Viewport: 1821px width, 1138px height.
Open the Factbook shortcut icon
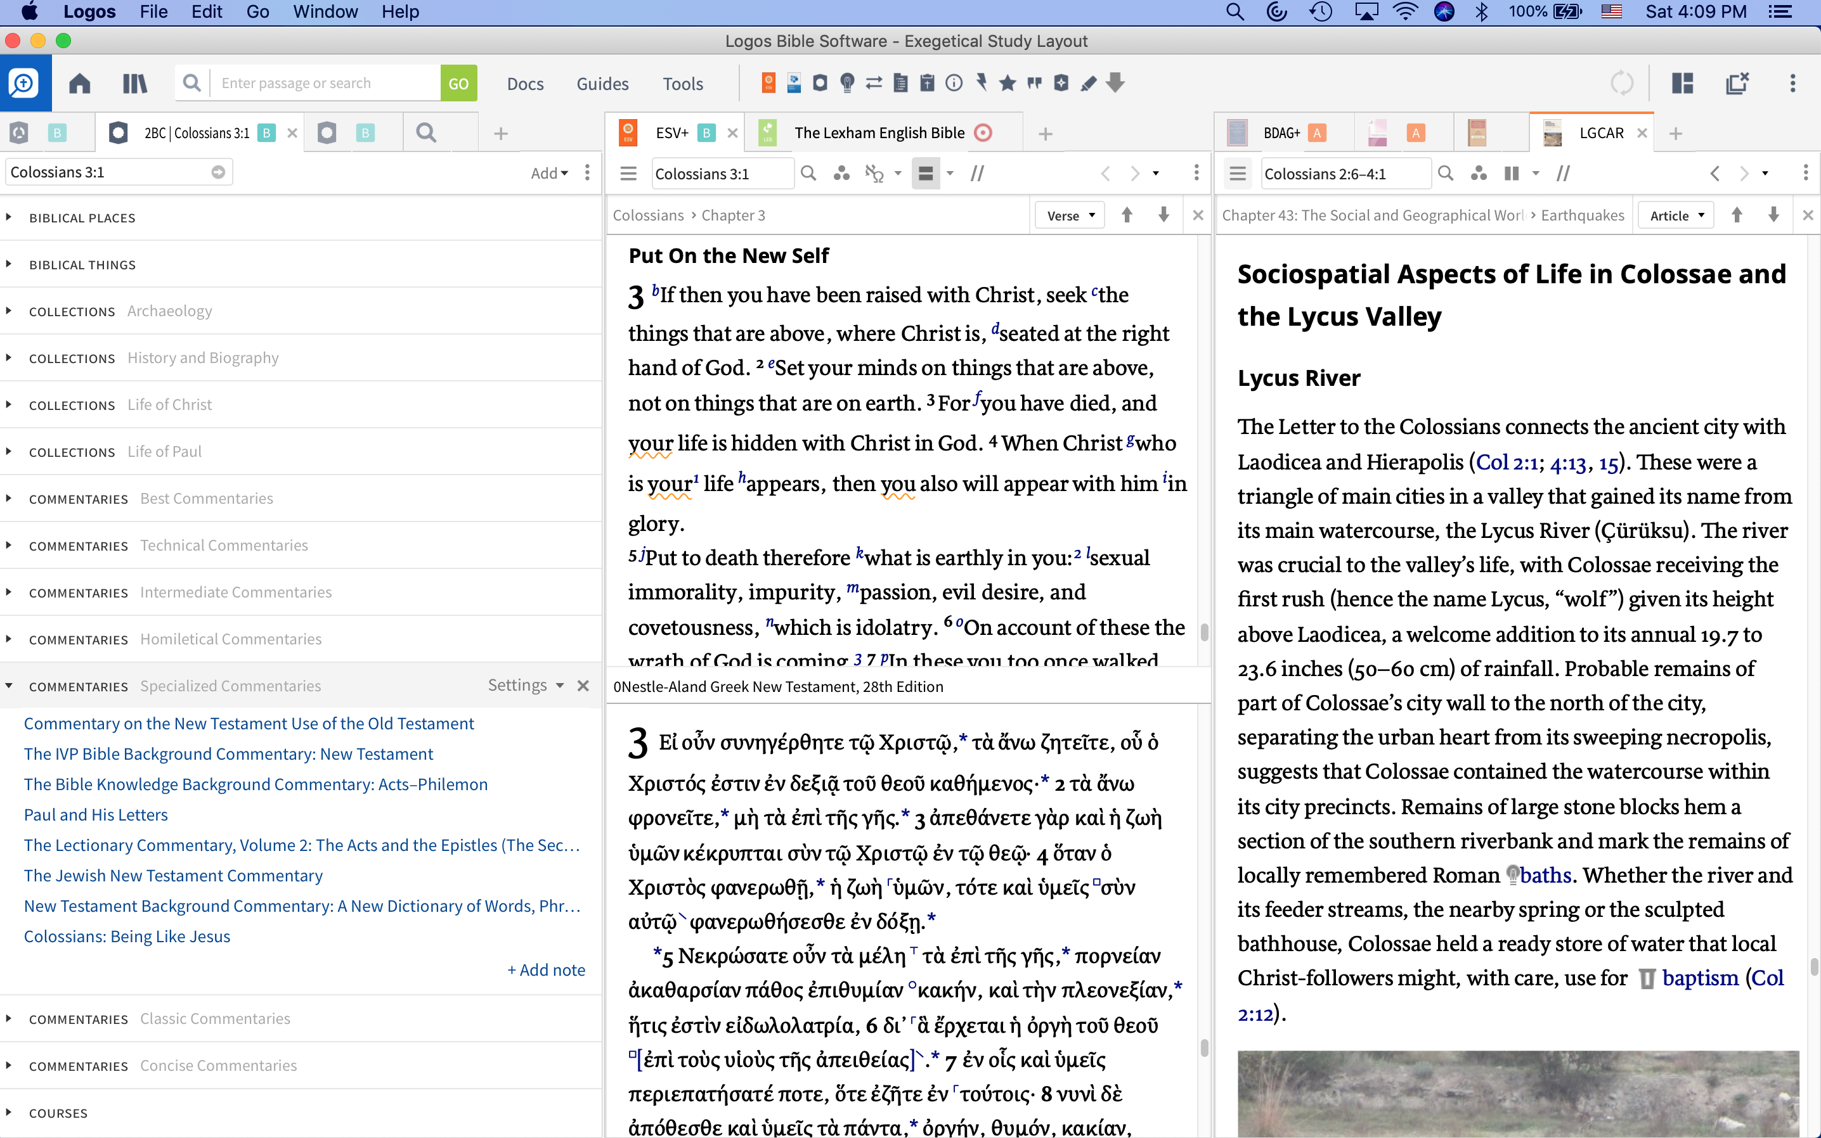tap(820, 83)
